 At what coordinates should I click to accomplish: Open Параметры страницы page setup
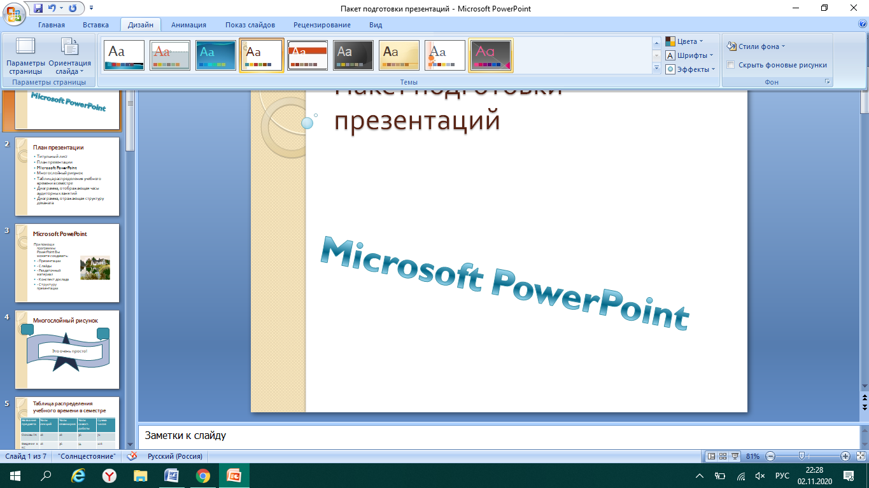25,56
